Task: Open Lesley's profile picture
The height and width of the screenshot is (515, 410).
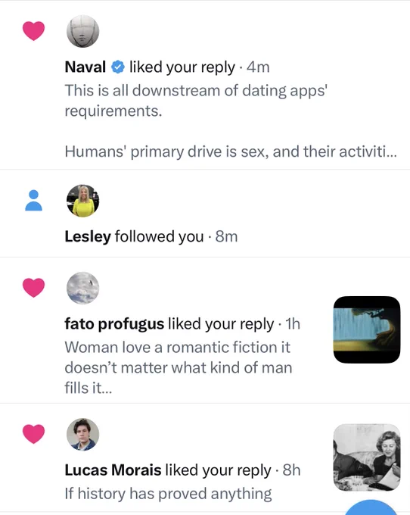Action: pyautogui.click(x=82, y=201)
